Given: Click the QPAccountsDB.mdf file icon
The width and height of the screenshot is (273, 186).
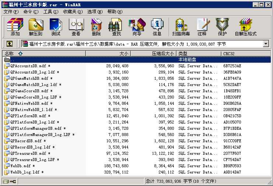Looking at the screenshot, I should pyautogui.click(x=7, y=66).
